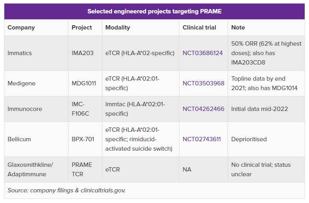Click the source footnote text
Viewport: 309px width, 203px height.
coord(67,190)
